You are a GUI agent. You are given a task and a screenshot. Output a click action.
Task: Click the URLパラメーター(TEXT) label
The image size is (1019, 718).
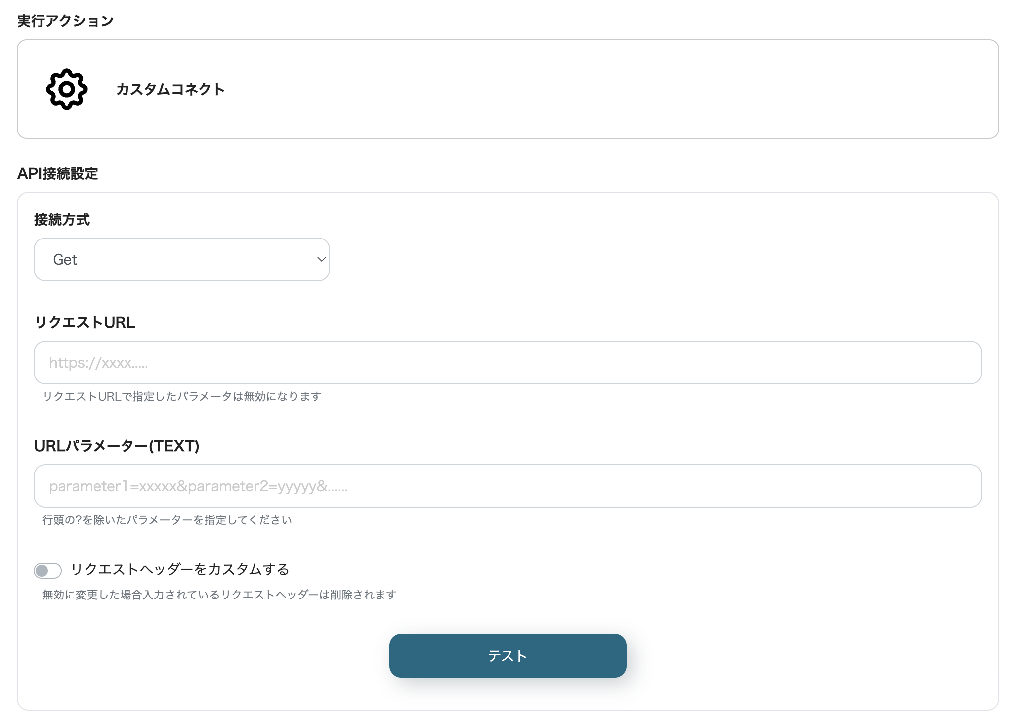pos(117,446)
